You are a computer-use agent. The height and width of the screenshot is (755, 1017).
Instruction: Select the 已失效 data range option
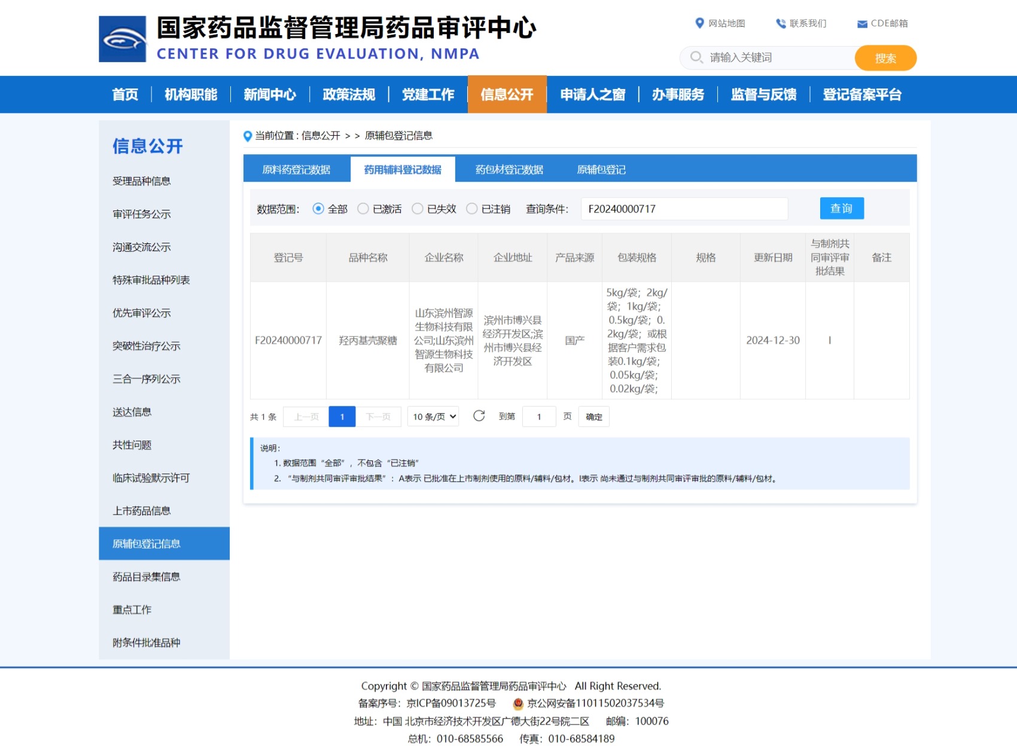point(418,209)
